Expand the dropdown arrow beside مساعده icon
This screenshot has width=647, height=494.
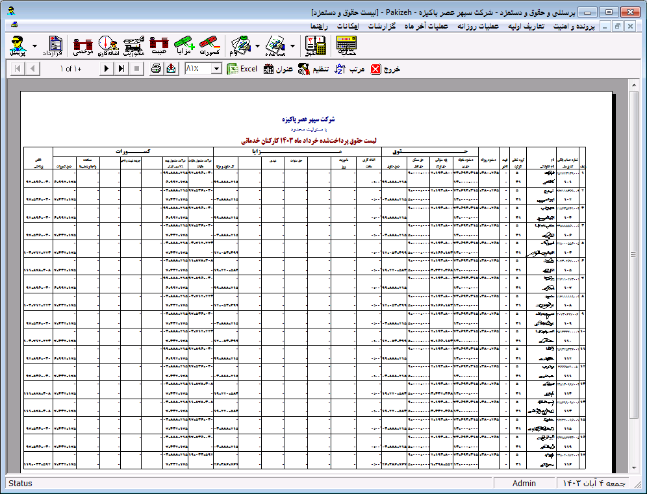(x=292, y=46)
